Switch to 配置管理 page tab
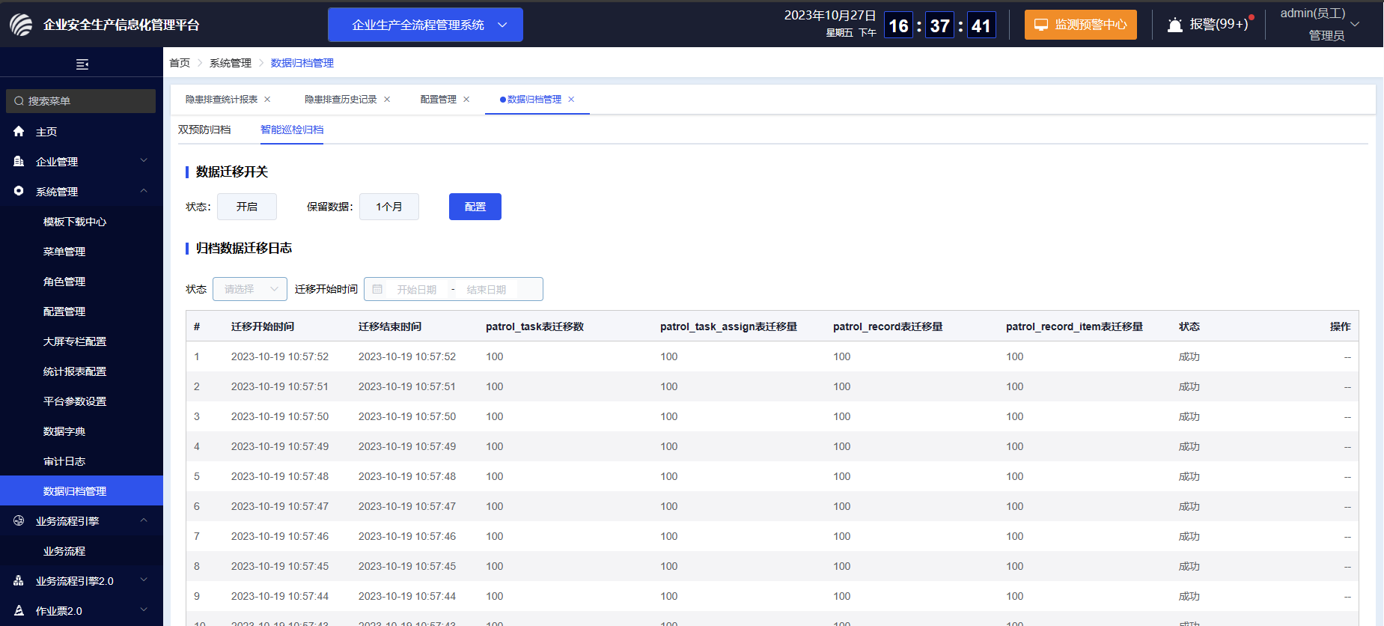Image resolution: width=1384 pixels, height=626 pixels. 439,99
